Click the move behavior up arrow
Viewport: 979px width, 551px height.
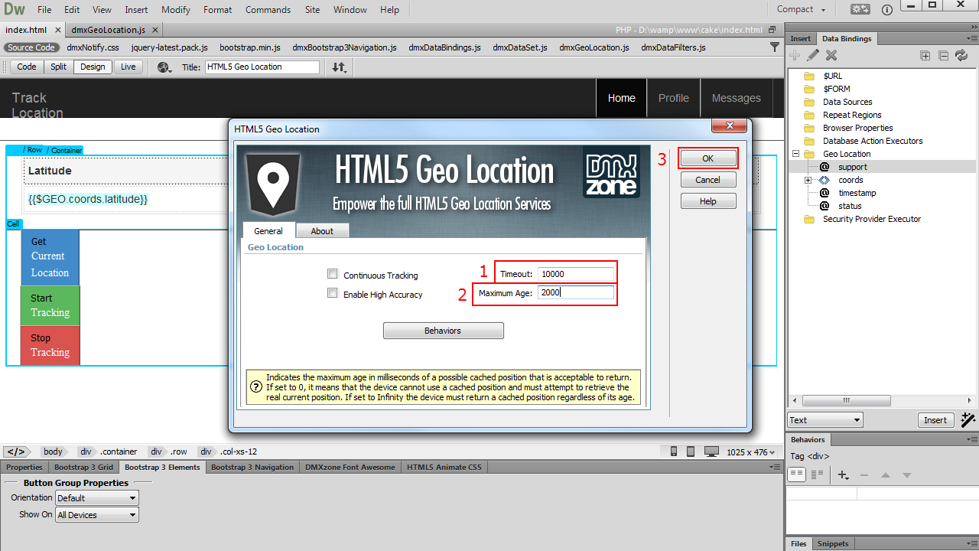tap(886, 475)
